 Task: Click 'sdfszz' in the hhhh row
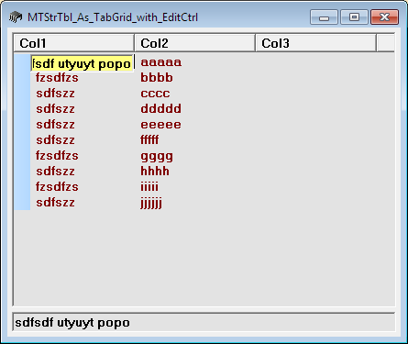click(55, 172)
